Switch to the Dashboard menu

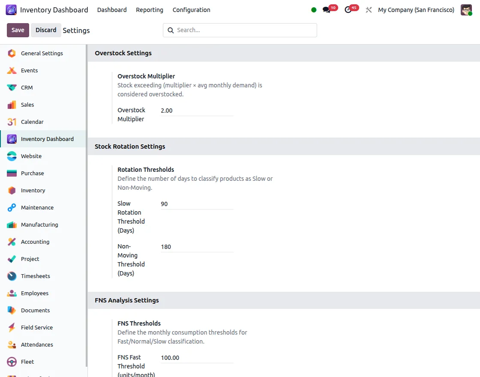[112, 10]
